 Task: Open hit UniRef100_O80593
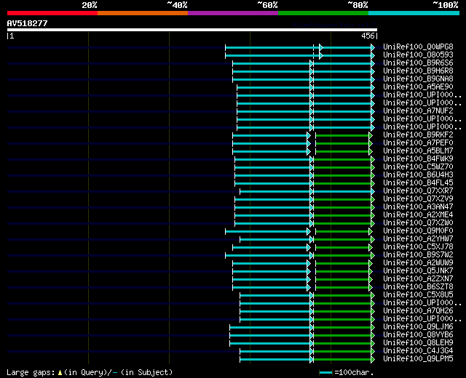[x=418, y=55]
